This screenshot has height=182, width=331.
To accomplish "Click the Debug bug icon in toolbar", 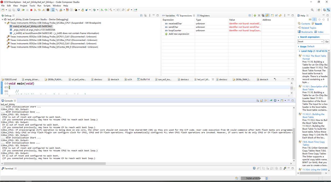I will tap(94, 10).
